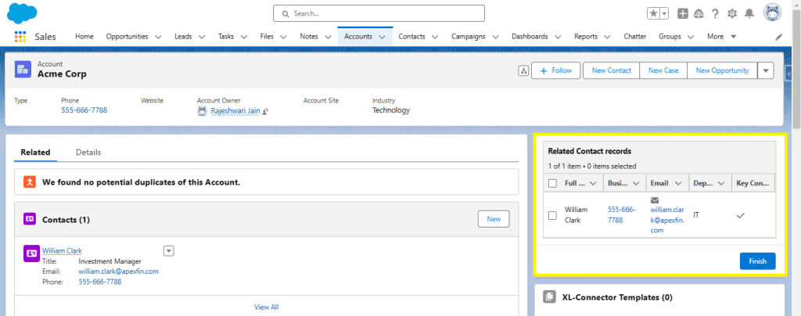This screenshot has width=801, height=316.
Task: Click the Investment Manager title text
Action: coord(110,261)
